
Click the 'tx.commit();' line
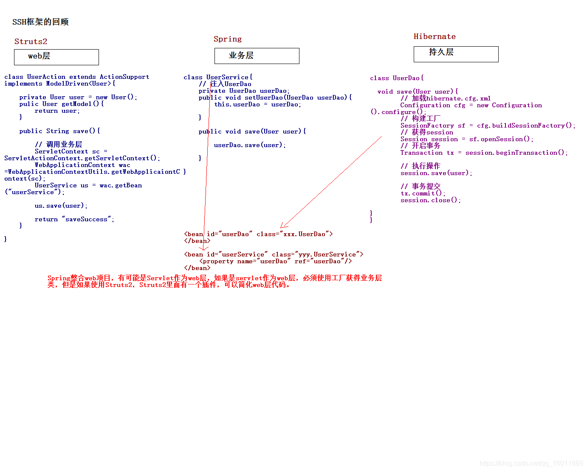coord(423,193)
